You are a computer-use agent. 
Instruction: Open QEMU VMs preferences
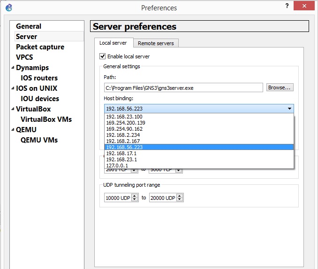[x=39, y=140]
